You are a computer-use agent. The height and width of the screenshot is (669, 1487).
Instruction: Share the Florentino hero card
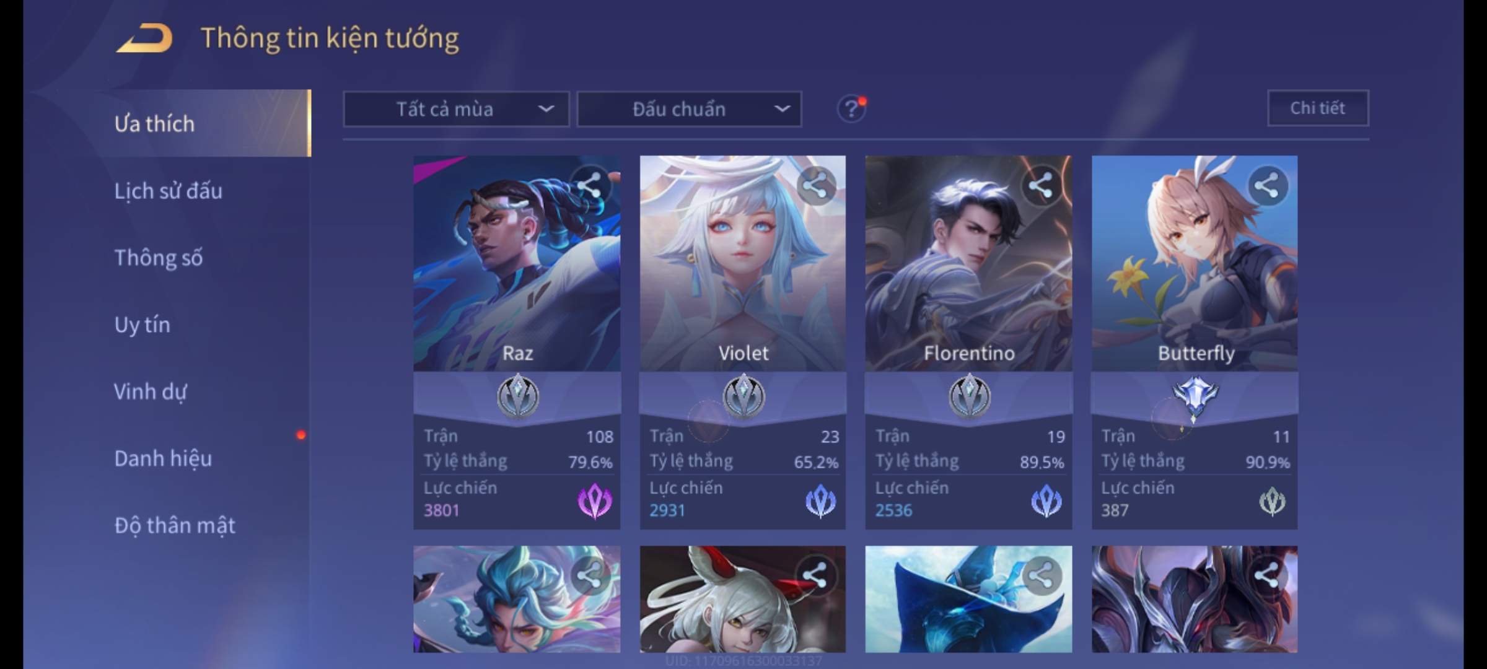click(1041, 185)
